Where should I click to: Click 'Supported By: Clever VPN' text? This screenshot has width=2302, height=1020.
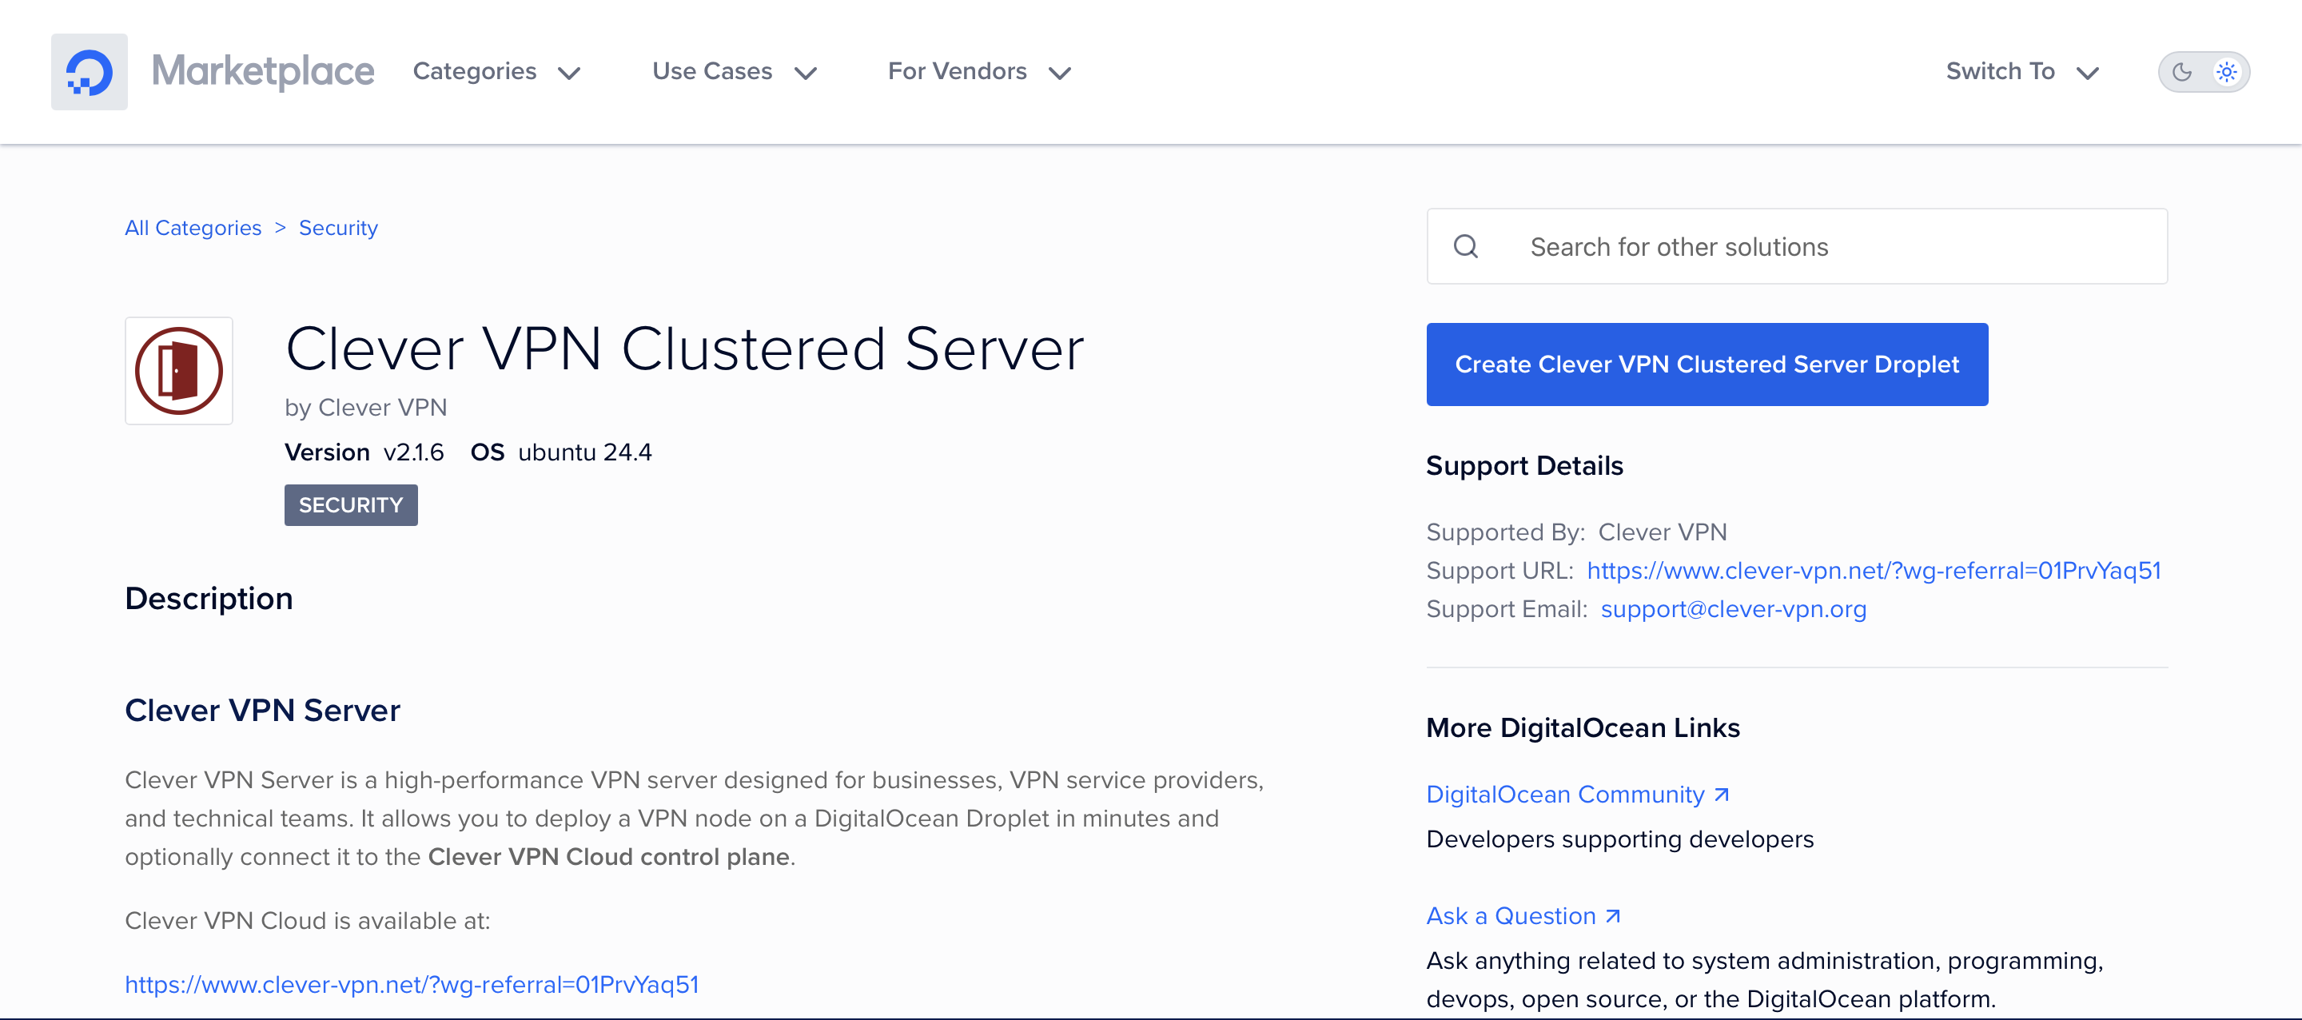coord(1576,533)
